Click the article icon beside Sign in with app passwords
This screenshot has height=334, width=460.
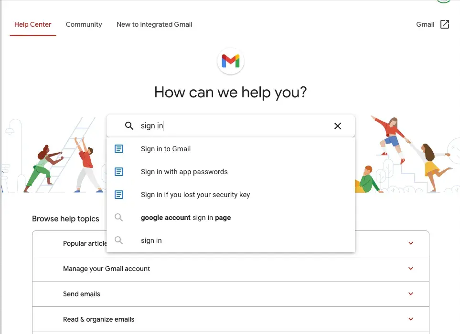pos(118,172)
